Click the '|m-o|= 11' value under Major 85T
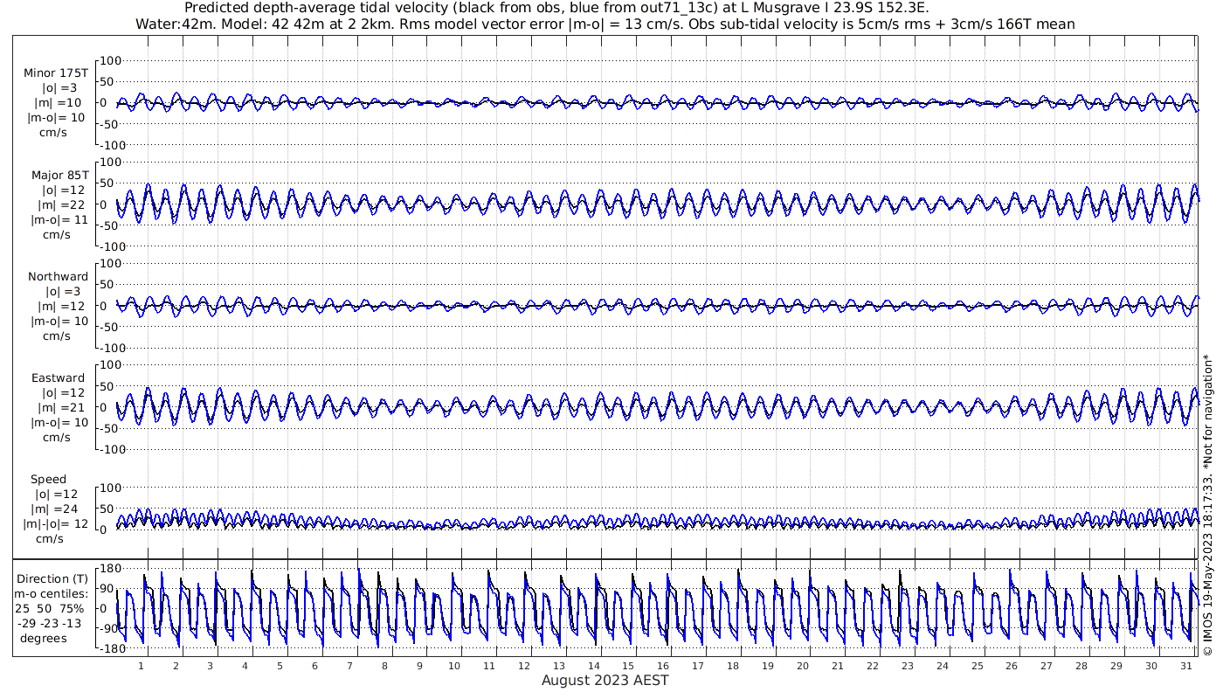Screen dimensions: 1223x699 pos(58,219)
